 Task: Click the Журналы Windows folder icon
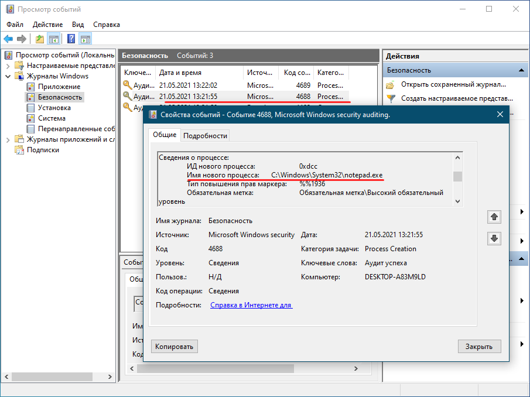pos(19,76)
